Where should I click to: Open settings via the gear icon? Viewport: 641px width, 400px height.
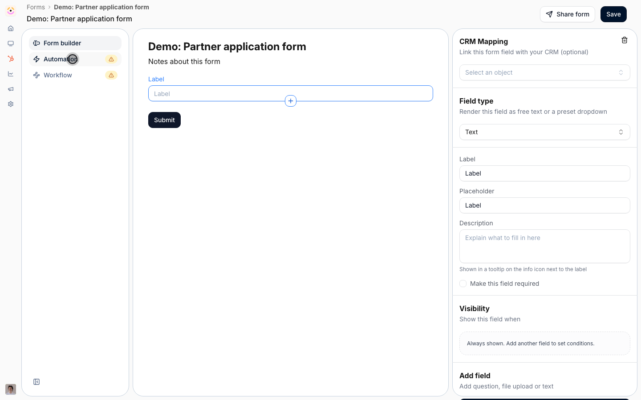11,104
